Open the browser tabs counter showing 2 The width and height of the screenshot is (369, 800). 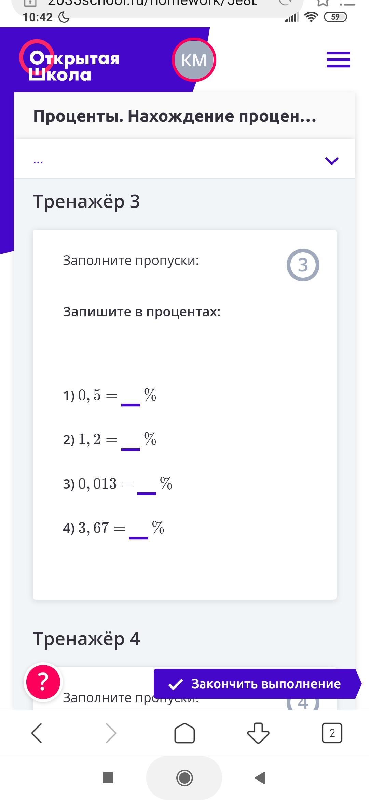point(332,733)
